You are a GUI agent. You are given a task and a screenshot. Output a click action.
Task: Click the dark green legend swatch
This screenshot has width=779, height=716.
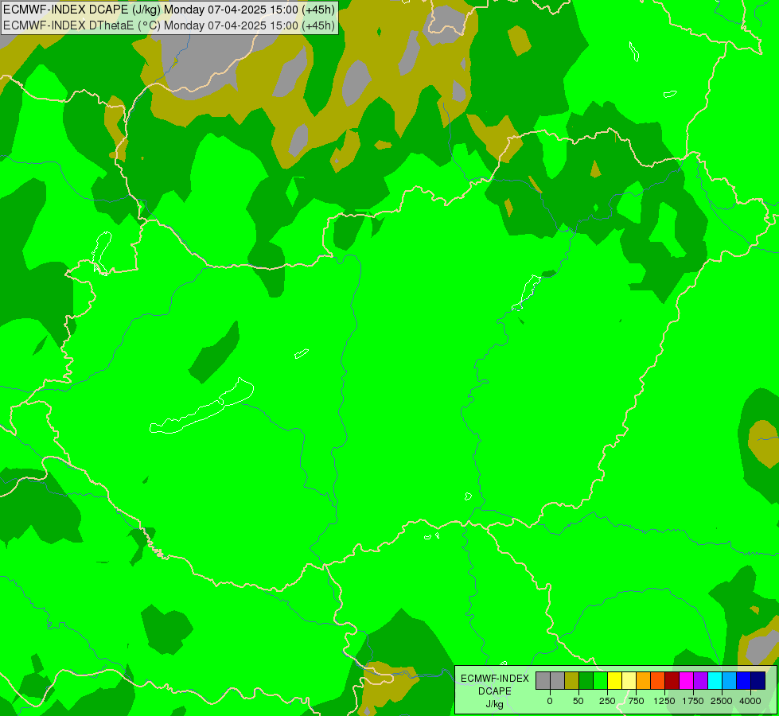[x=586, y=681]
